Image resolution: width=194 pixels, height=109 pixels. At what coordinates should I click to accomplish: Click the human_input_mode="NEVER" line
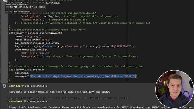coord(33,40)
